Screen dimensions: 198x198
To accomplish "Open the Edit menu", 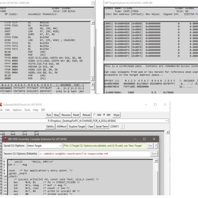I will pyautogui.click(x=8, y=110).
